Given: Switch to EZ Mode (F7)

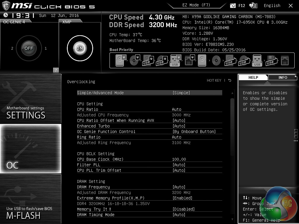Looking at the screenshot, I should [x=196, y=5].
